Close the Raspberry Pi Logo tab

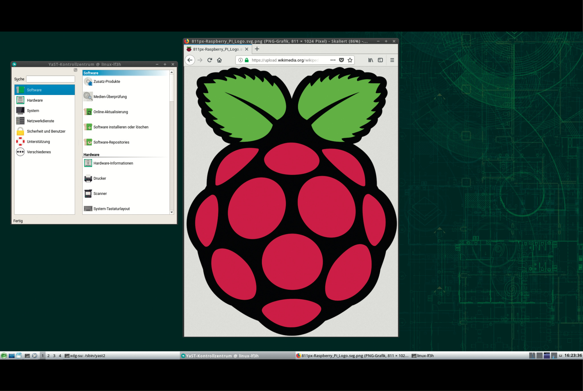pyautogui.click(x=247, y=49)
